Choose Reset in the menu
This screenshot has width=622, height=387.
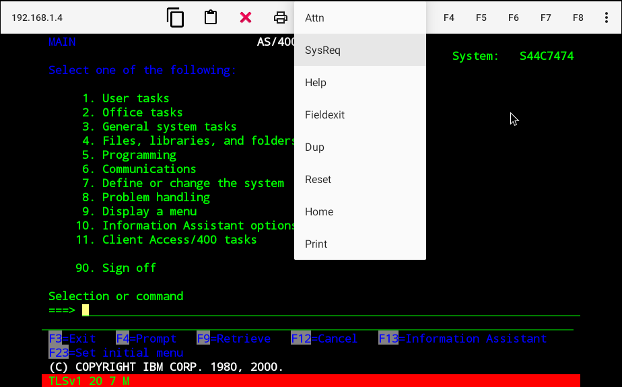coord(360,179)
